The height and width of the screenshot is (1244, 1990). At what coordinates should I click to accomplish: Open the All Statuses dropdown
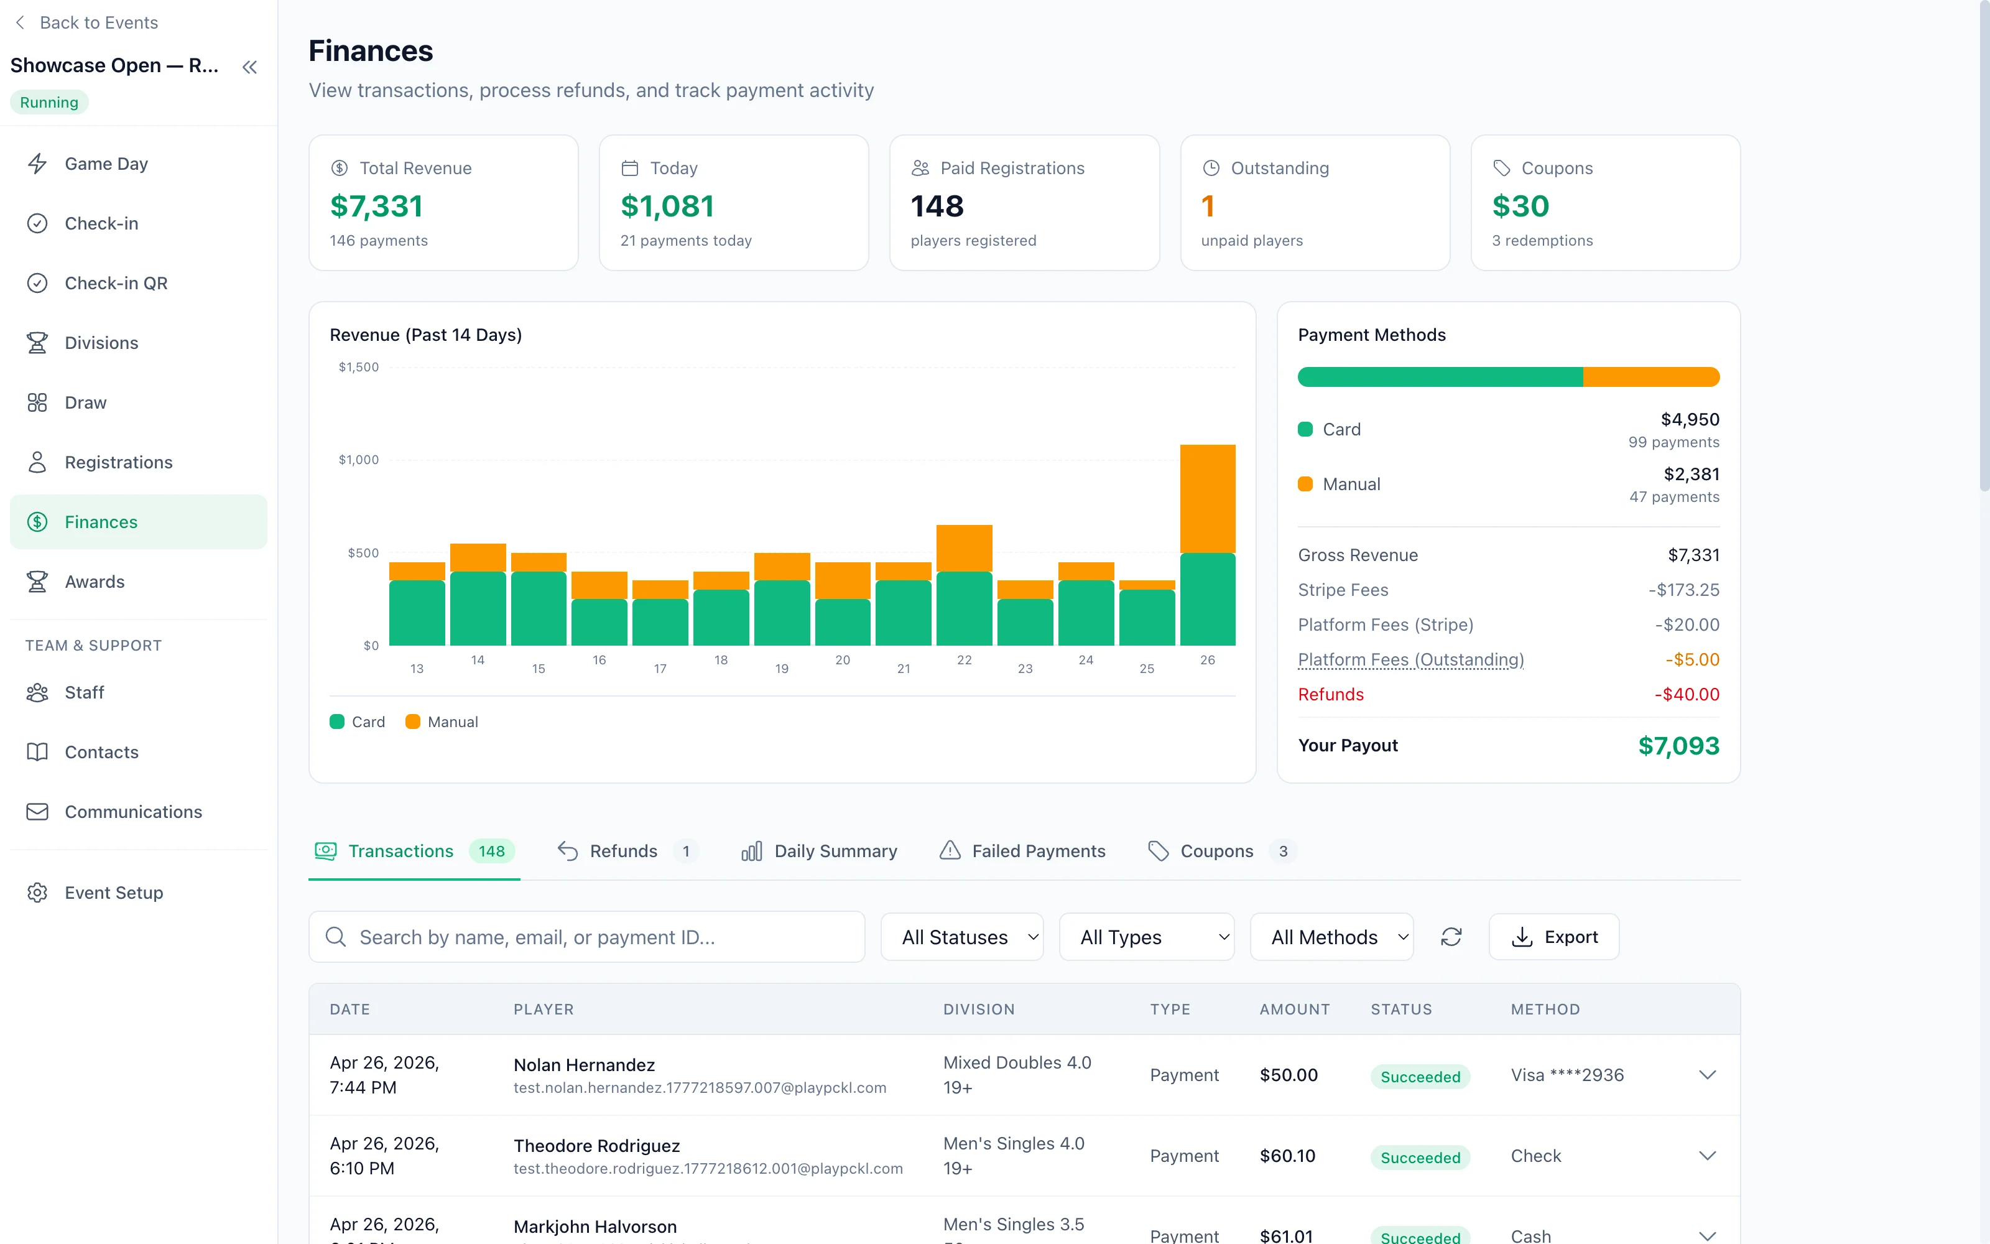coord(962,937)
